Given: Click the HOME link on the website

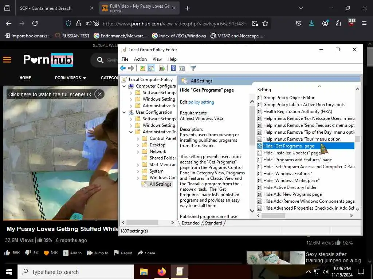Looking at the screenshot, I should (x=25, y=78).
